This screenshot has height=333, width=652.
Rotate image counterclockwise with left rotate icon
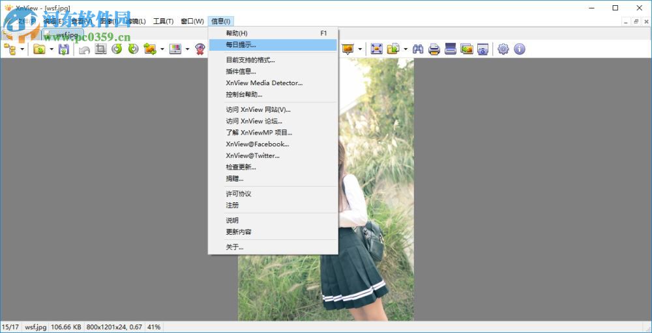(x=117, y=49)
